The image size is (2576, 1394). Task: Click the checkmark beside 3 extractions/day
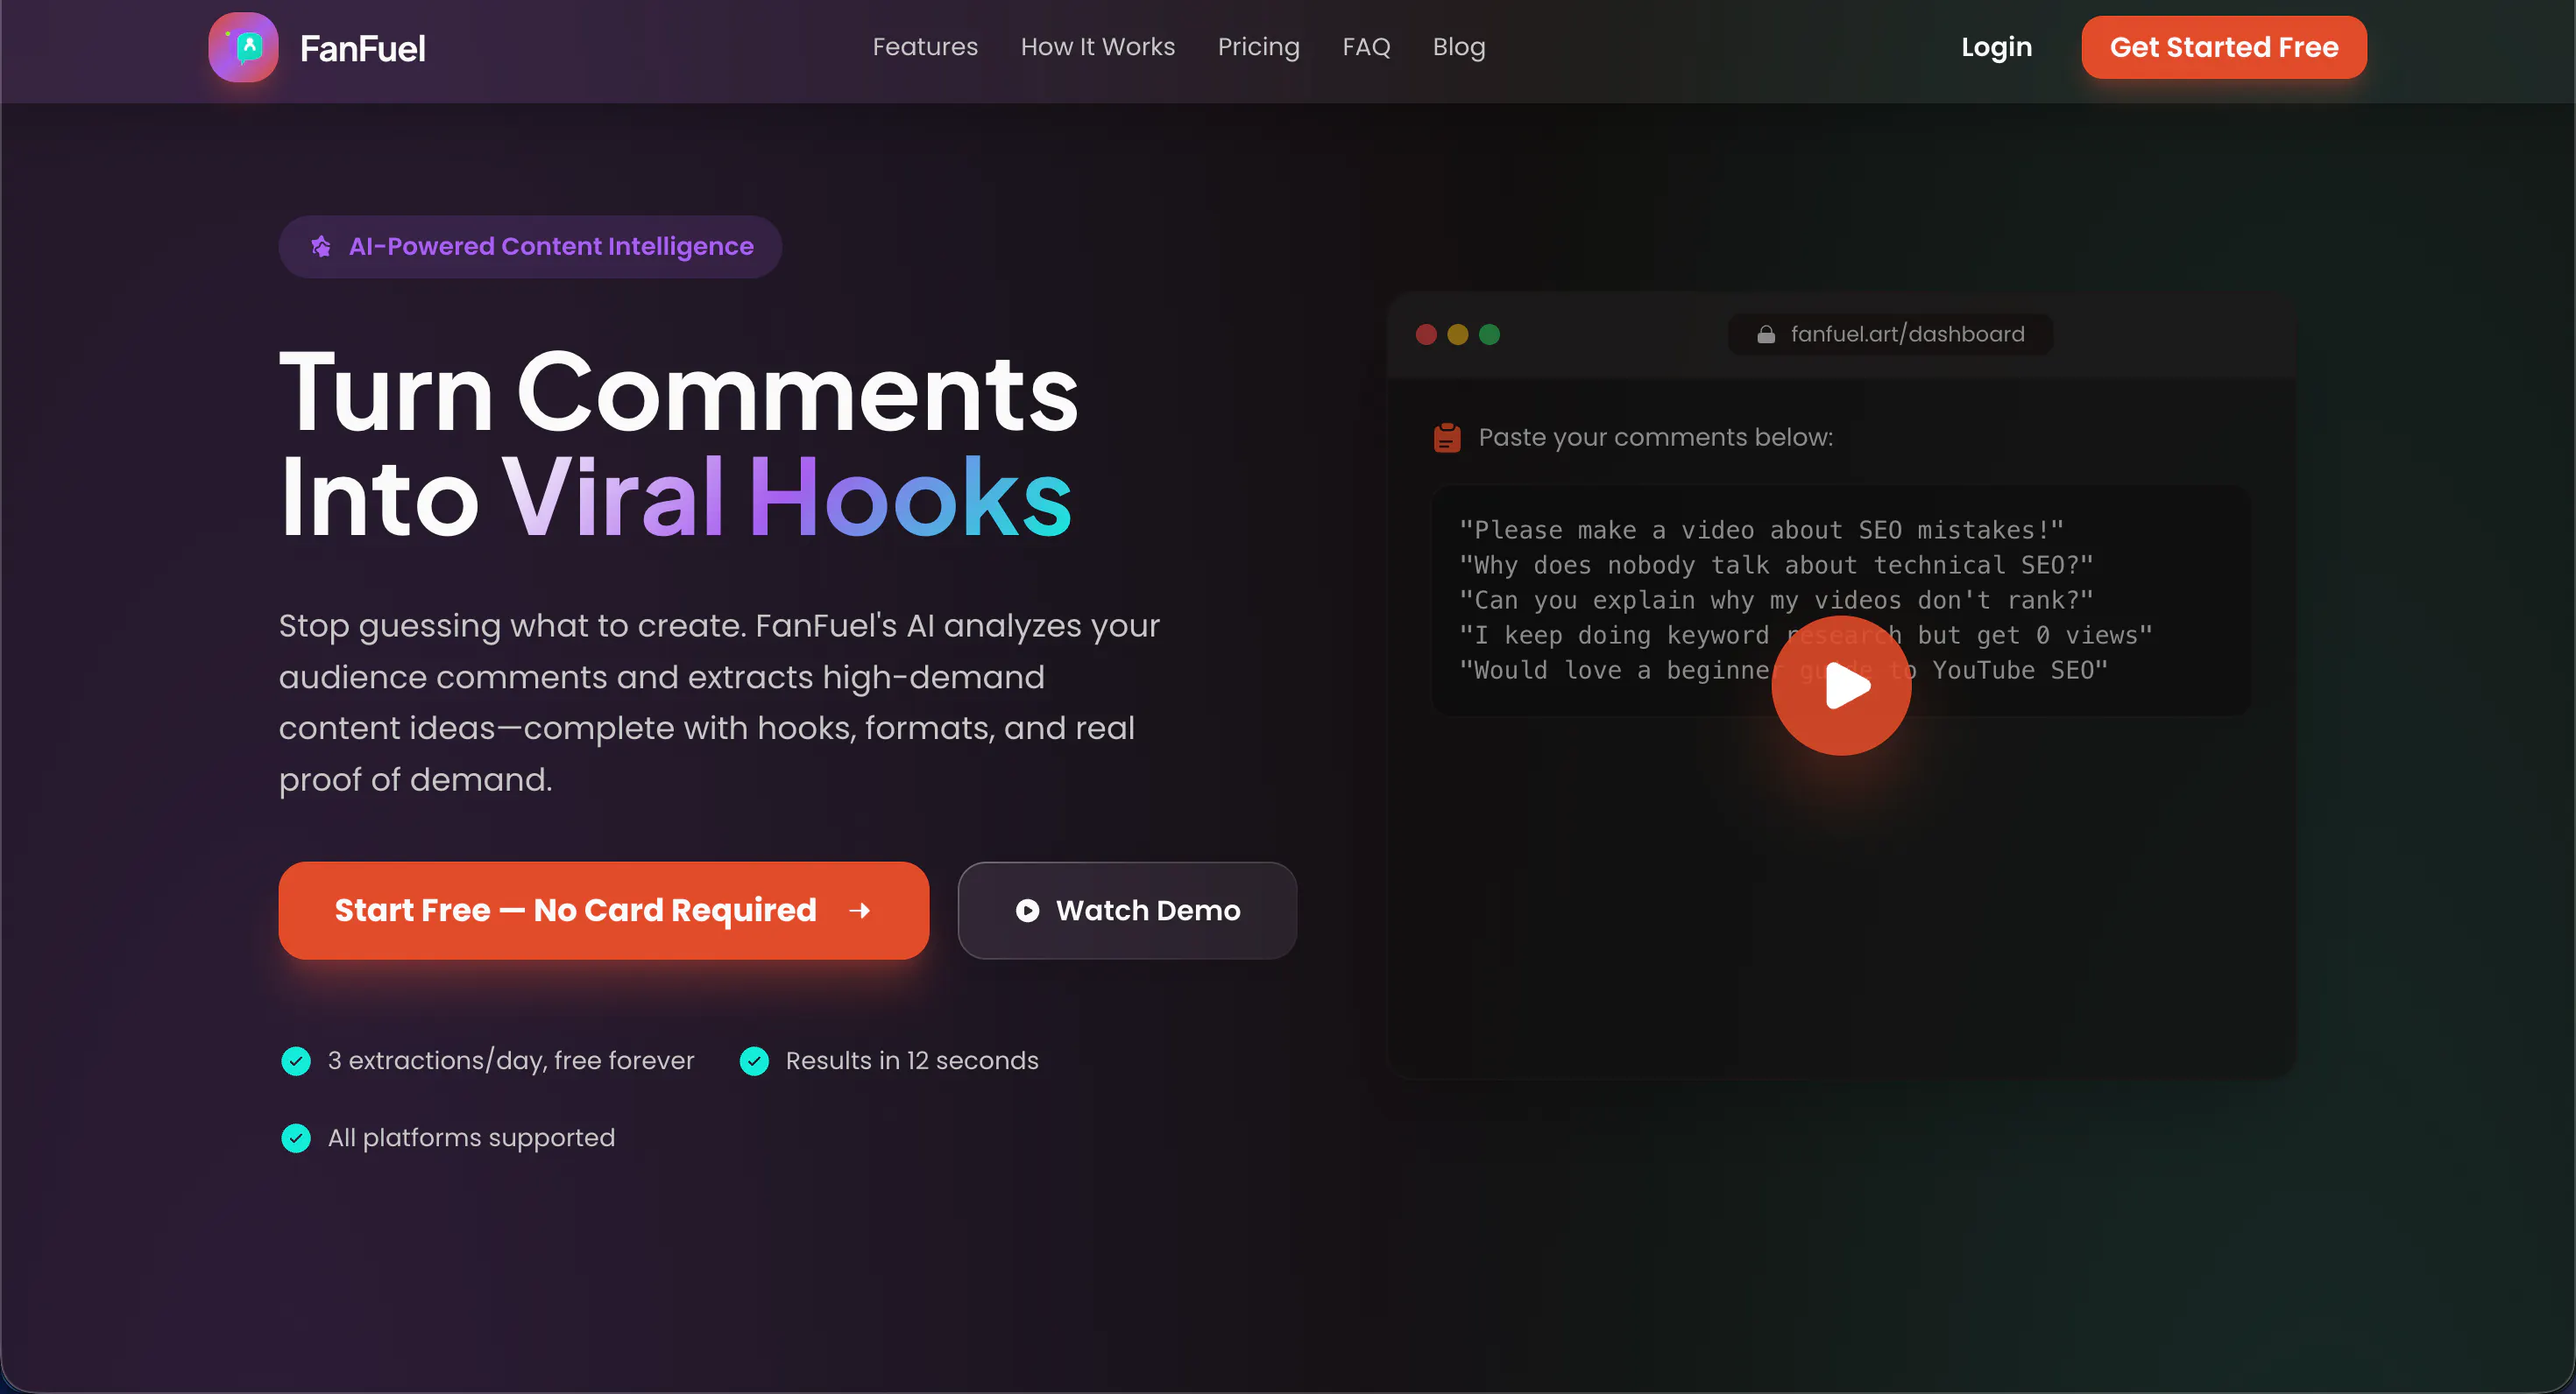[296, 1061]
